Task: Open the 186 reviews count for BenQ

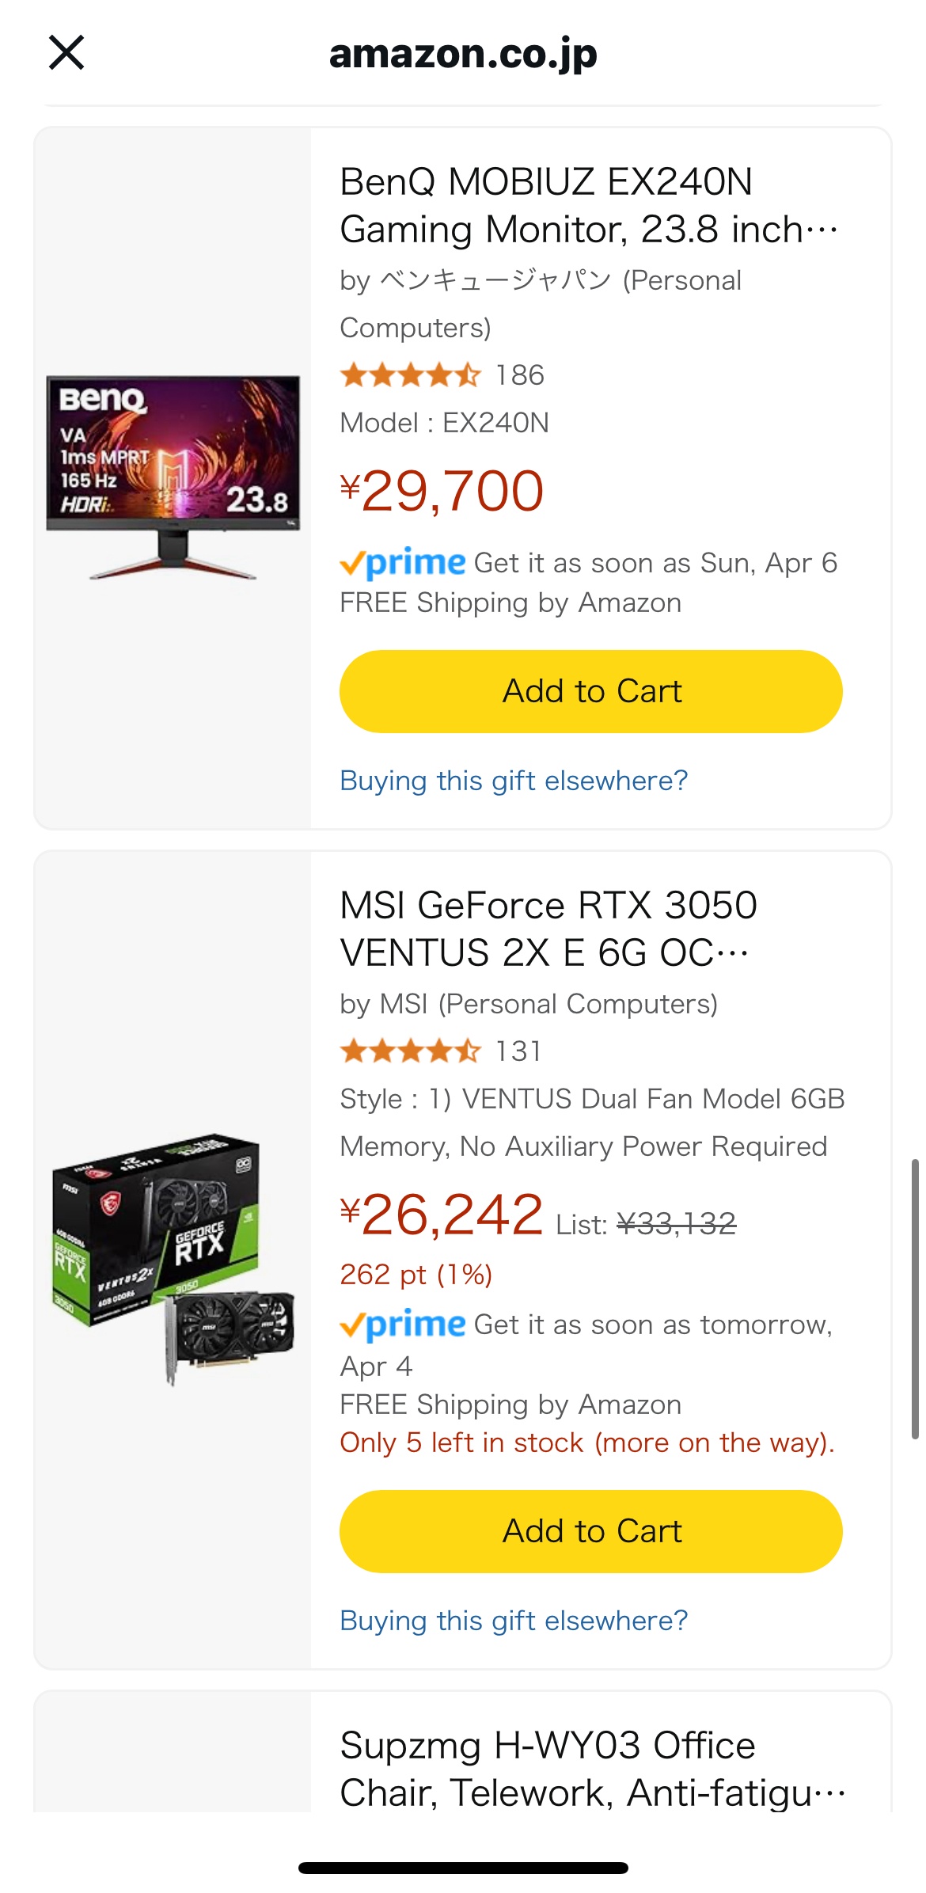Action: coord(520,375)
